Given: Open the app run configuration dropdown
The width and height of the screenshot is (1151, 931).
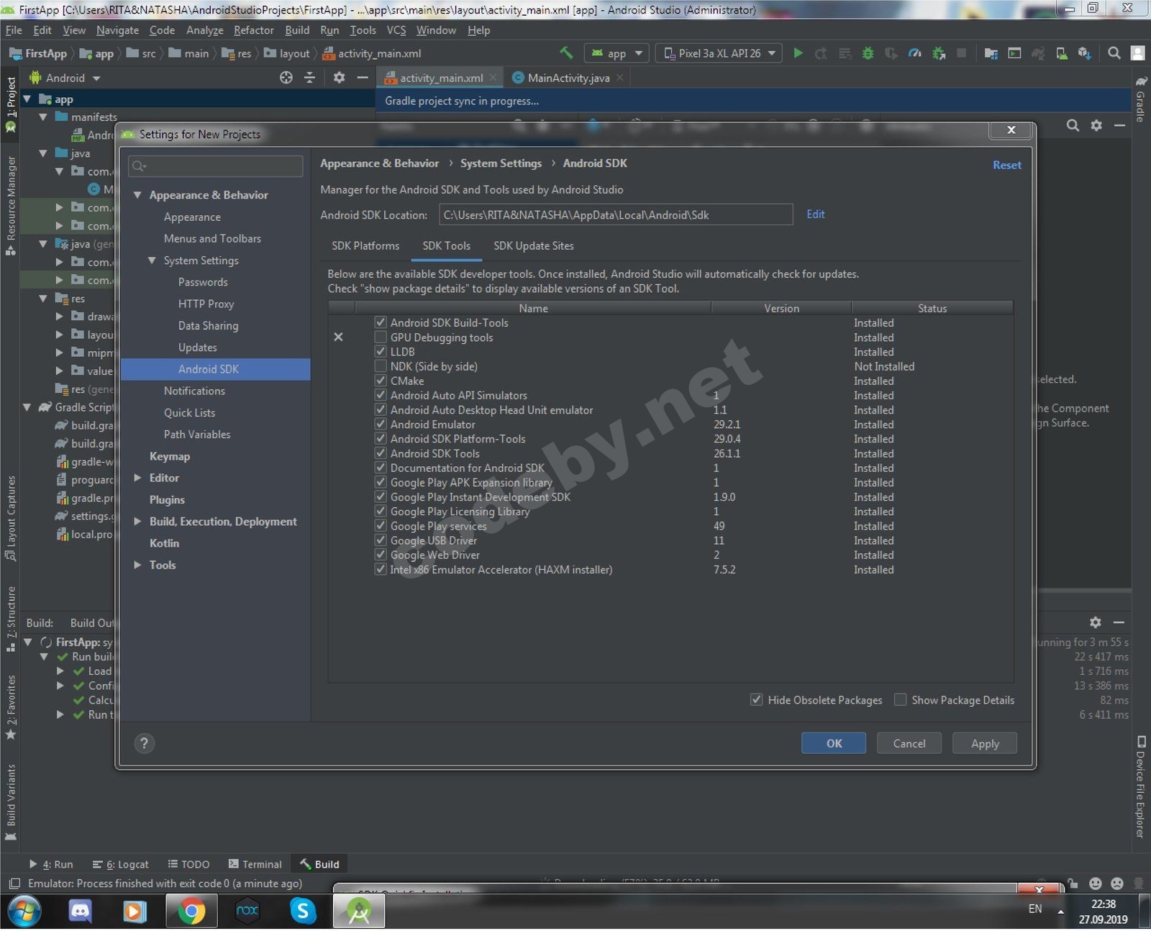Looking at the screenshot, I should tap(617, 53).
